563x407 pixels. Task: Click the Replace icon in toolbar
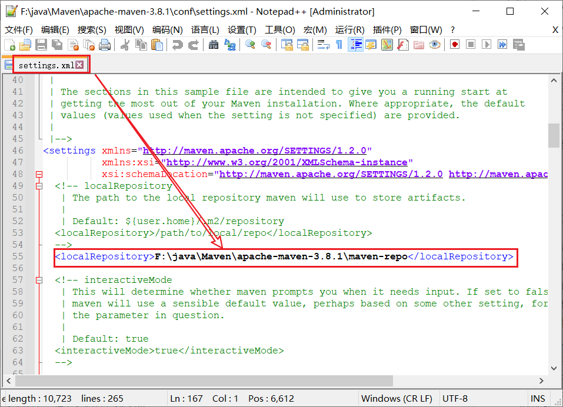point(230,45)
